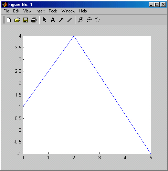Open the Help menu
This screenshot has width=168, height=171.
[83, 11]
